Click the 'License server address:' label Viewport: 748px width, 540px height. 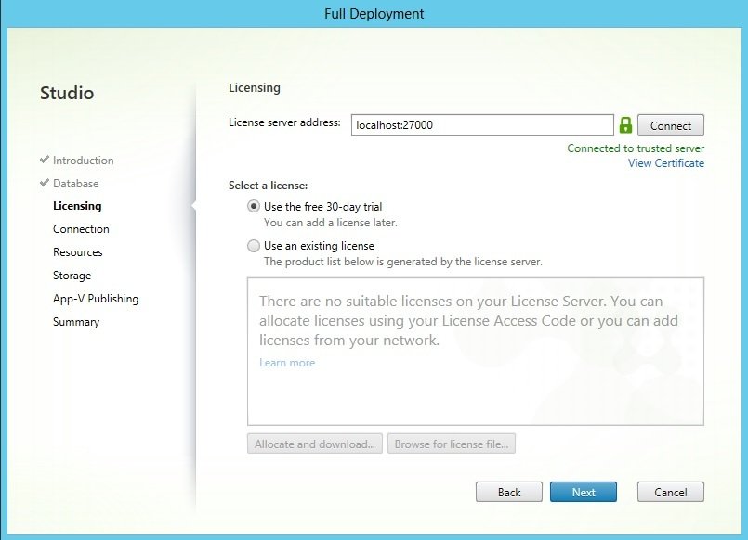pos(284,122)
